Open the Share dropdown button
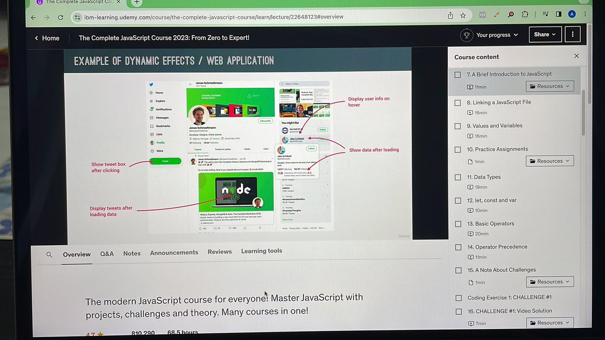This screenshot has width=605, height=340. 544,34
